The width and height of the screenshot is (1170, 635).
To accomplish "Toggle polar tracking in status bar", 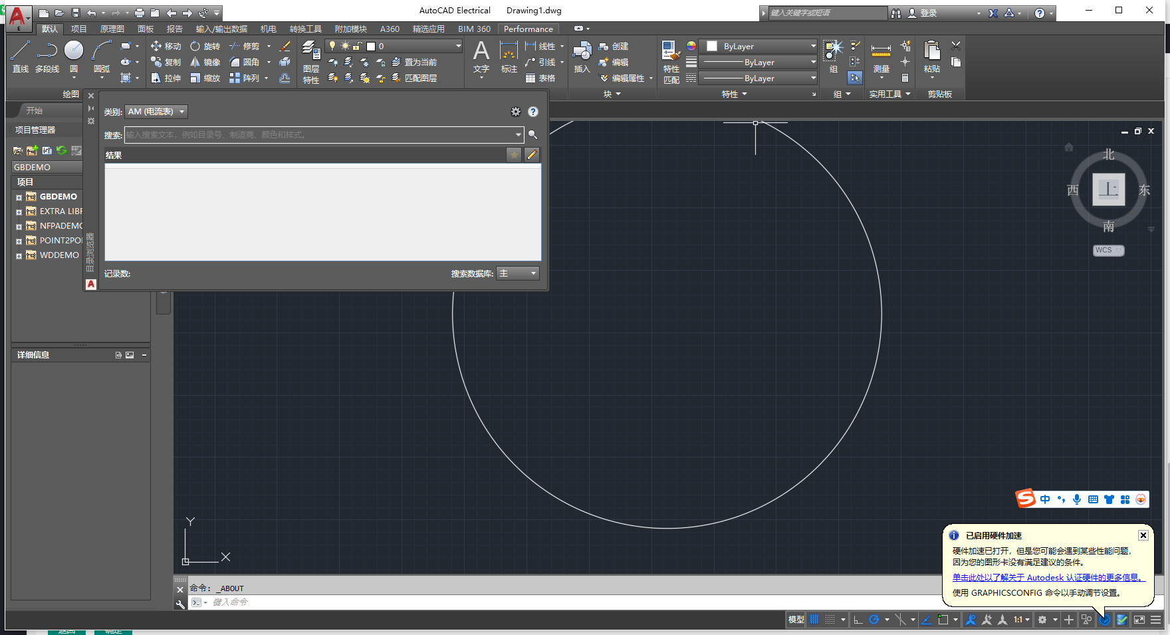I will (x=874, y=620).
